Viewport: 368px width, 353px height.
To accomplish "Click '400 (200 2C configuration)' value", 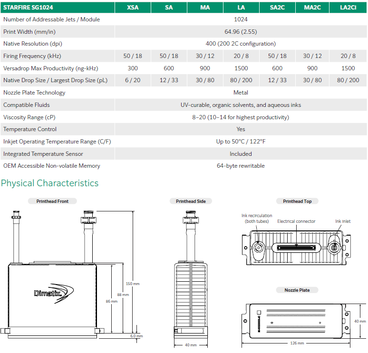I will 241,44.
